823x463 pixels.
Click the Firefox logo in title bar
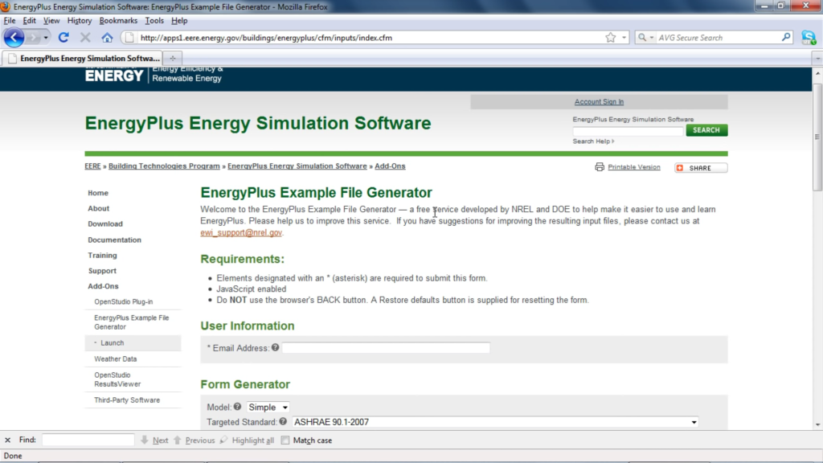[x=6, y=6]
